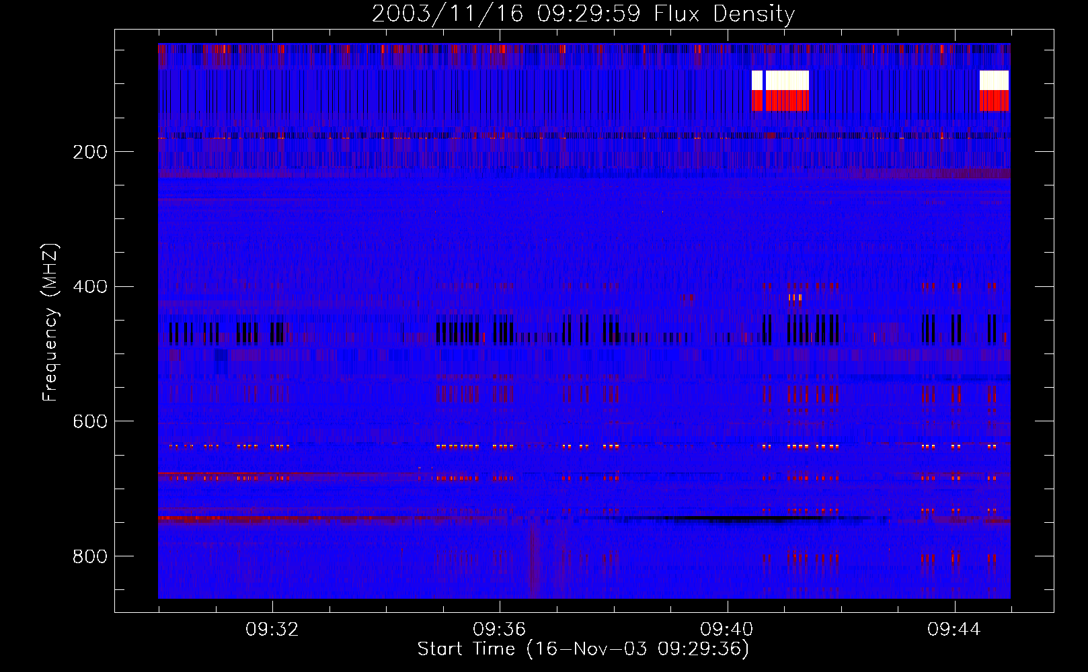The height and width of the screenshot is (672, 1088).
Task: Click the 09:40 time tick label
Action: pyautogui.click(x=727, y=630)
